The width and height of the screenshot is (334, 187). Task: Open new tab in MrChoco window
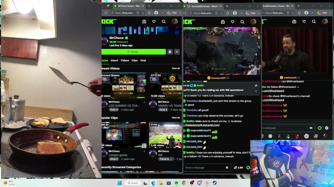click(149, 6)
